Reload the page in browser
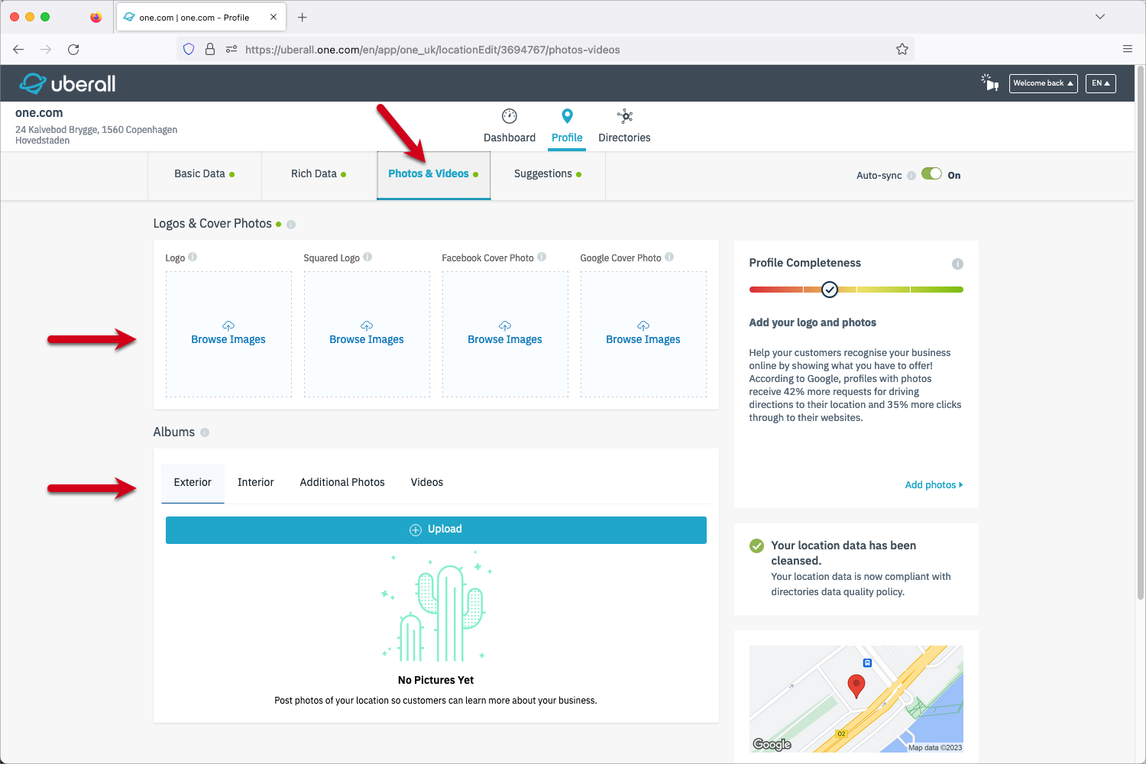Image resolution: width=1146 pixels, height=764 pixels. point(73,50)
